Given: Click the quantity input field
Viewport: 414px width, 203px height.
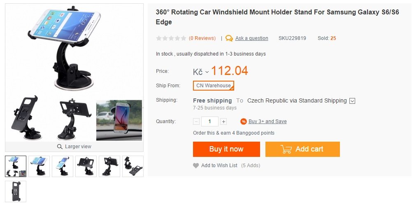Looking at the screenshot, I should click(210, 121).
